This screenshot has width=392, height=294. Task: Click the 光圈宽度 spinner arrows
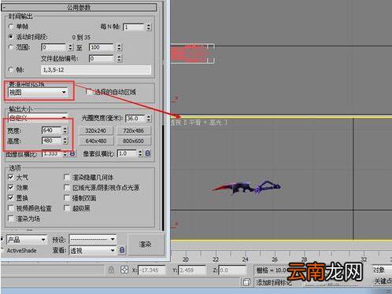tap(149, 119)
